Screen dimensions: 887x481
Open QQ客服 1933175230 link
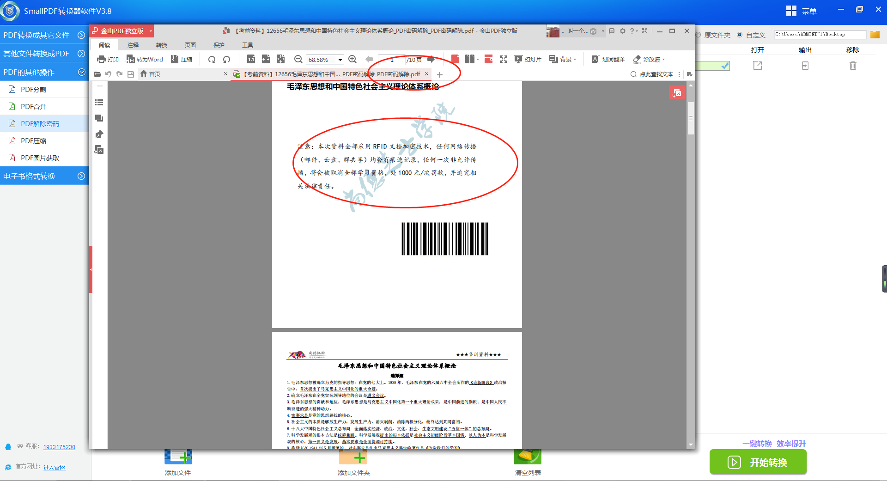[x=59, y=447]
